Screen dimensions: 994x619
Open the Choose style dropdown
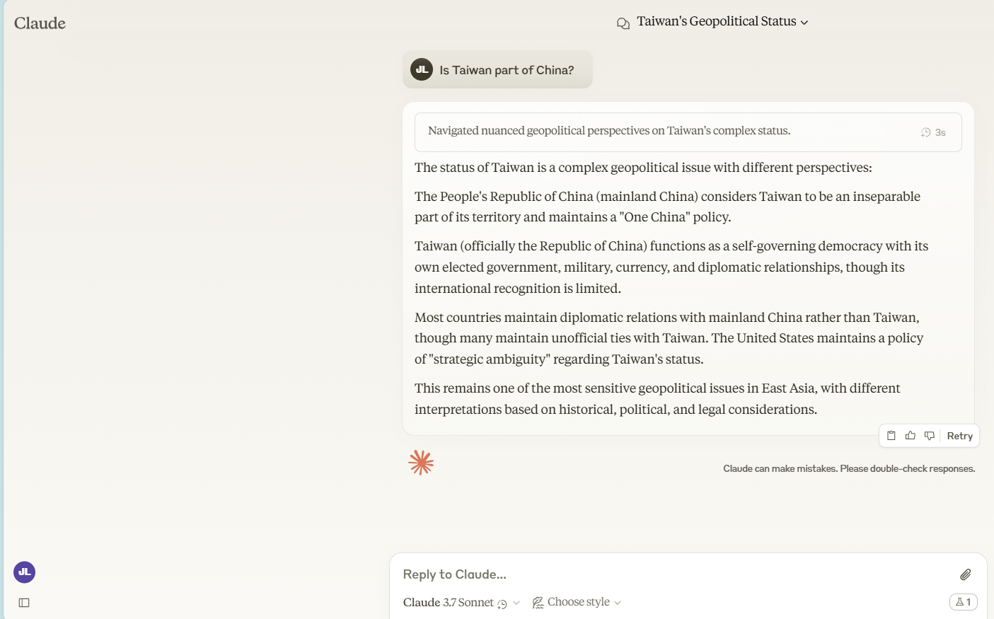coord(577,602)
